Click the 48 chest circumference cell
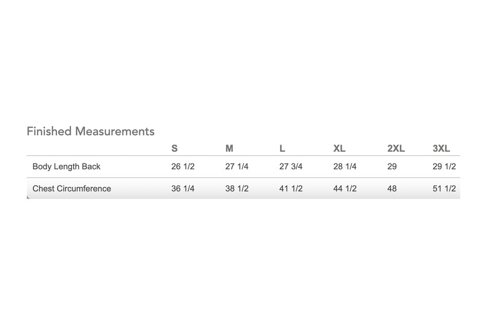 pos(392,188)
